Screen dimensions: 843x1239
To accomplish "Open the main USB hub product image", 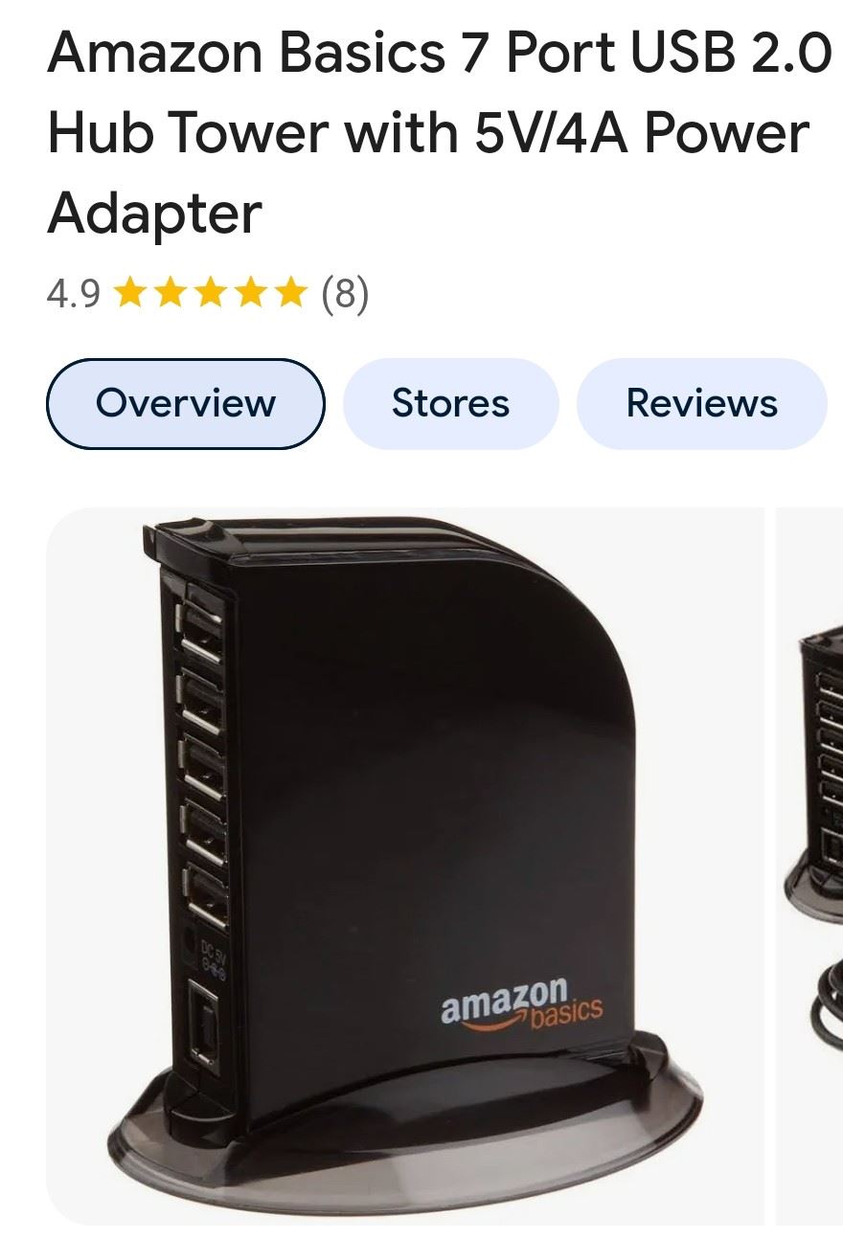I will pyautogui.click(x=405, y=866).
